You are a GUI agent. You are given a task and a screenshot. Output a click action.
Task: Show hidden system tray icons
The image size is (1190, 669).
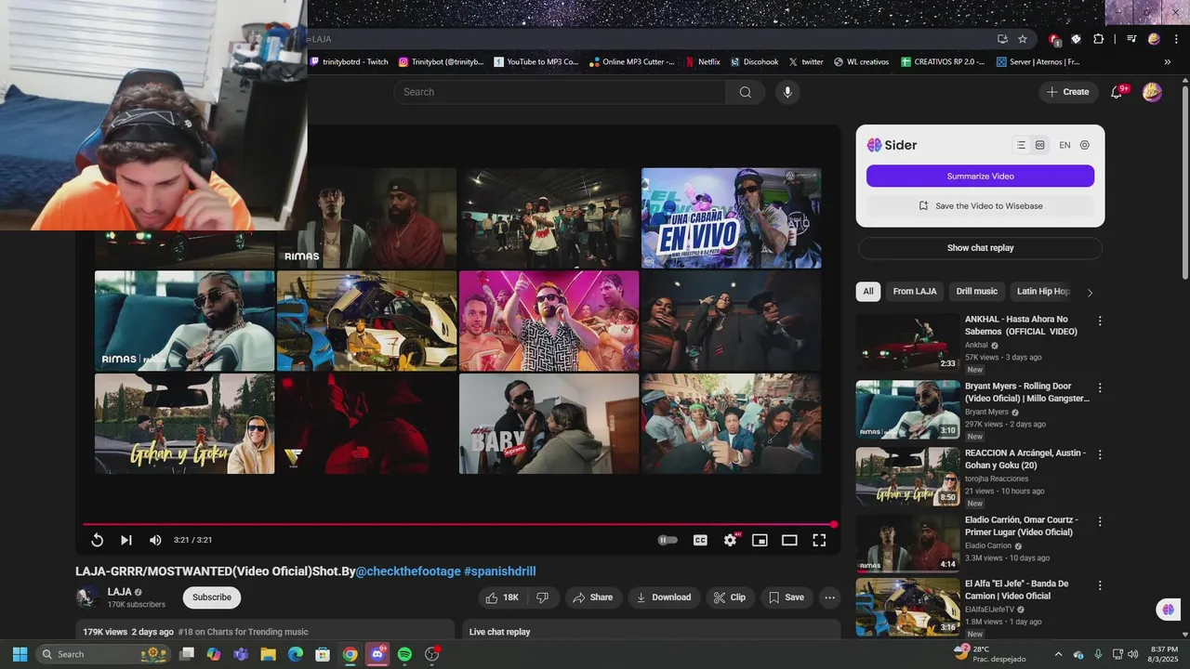tap(1058, 654)
